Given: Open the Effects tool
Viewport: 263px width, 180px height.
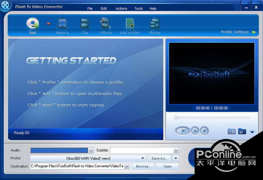Looking at the screenshot, I should pyautogui.click(x=106, y=24).
